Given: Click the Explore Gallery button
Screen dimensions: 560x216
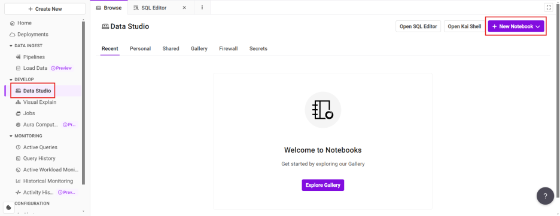Looking at the screenshot, I should [323, 185].
